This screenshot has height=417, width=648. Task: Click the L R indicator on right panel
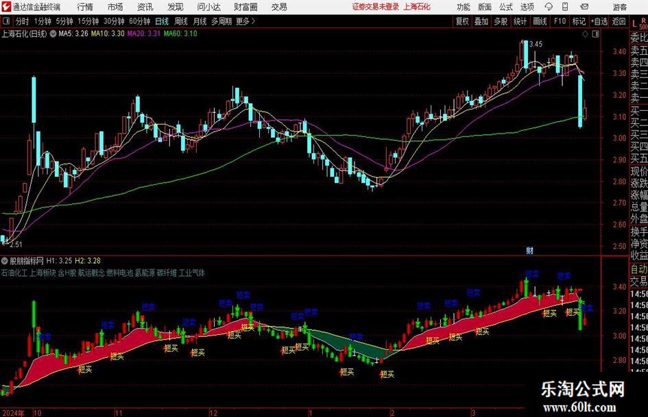(639, 23)
